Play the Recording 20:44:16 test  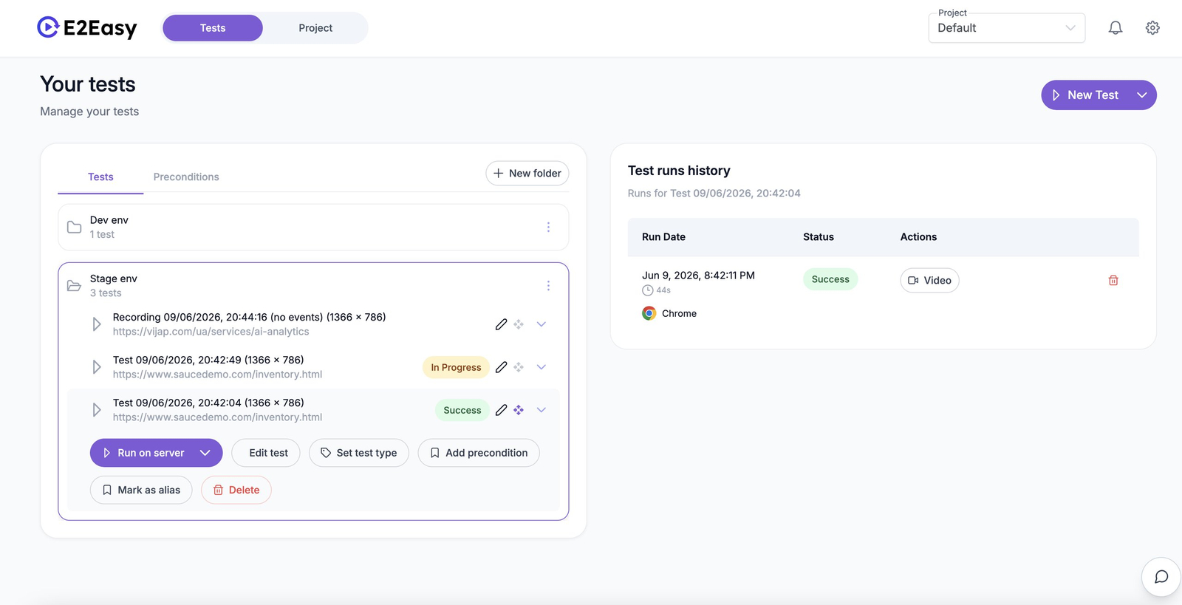97,324
